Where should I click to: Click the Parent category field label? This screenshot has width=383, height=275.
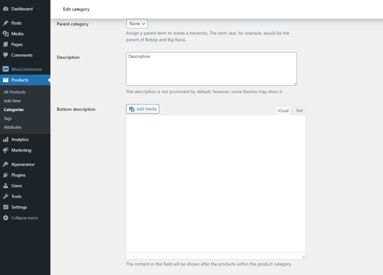click(x=73, y=24)
